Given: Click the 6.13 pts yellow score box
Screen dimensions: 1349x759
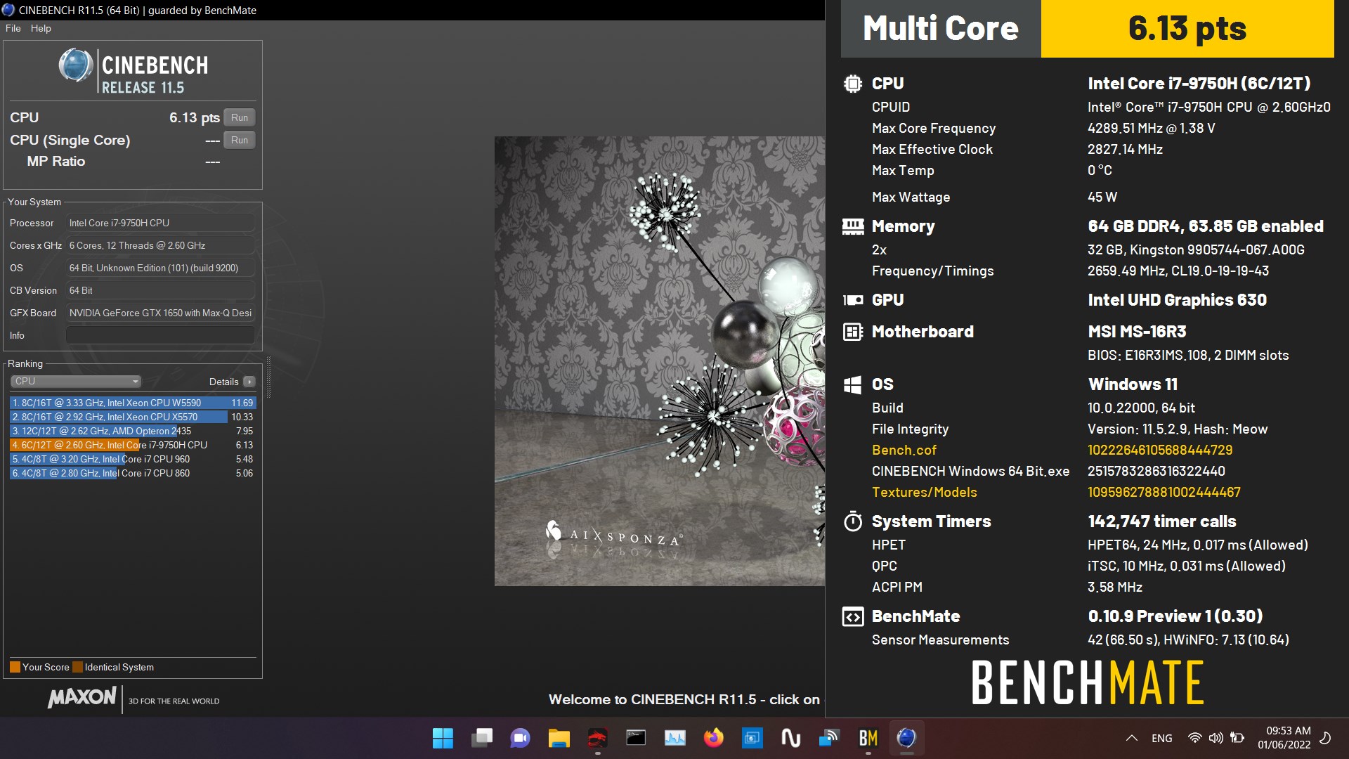Looking at the screenshot, I should pyautogui.click(x=1187, y=29).
